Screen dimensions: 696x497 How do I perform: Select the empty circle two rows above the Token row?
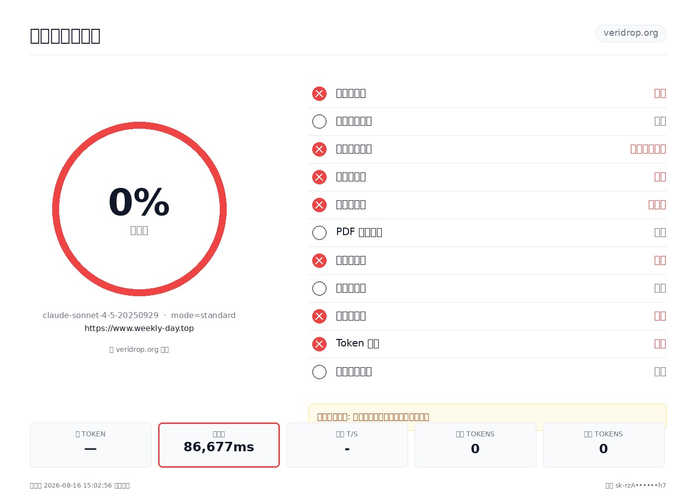point(319,288)
